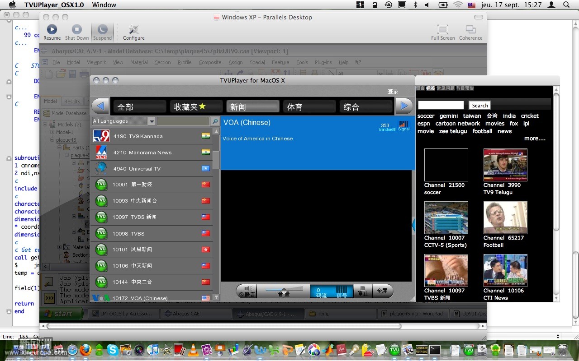
Task: Open the 常见问题 tab in side panel
Action: [x=446, y=88]
